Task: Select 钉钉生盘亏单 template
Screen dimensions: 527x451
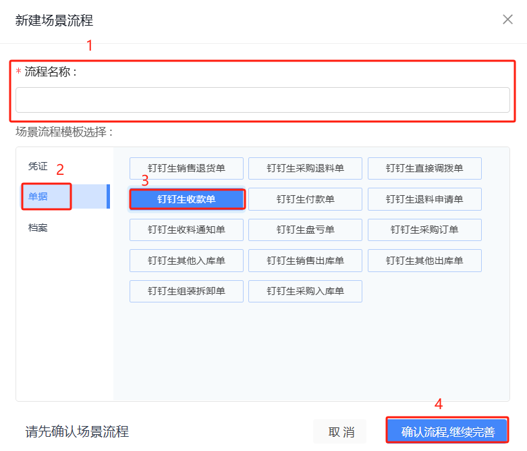Action: 305,230
